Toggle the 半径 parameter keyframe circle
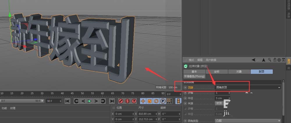This screenshot has width=291, height=123. (x=185, y=98)
